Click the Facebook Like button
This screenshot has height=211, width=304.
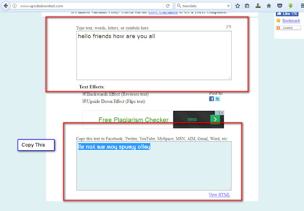point(287,14)
